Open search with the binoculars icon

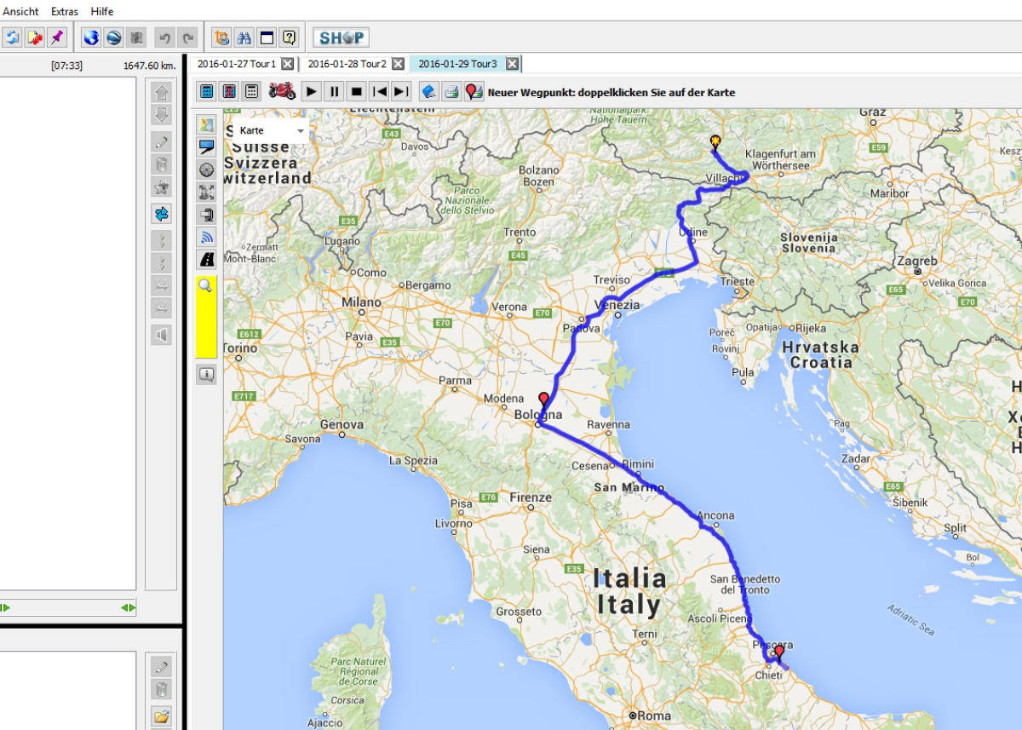(244, 37)
